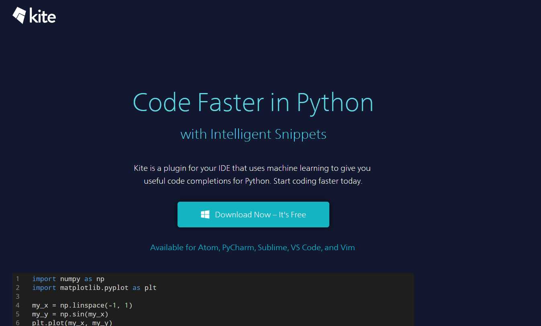The height and width of the screenshot is (326, 541).
Task: Click line number 3 in code editor
Action: pyautogui.click(x=18, y=296)
